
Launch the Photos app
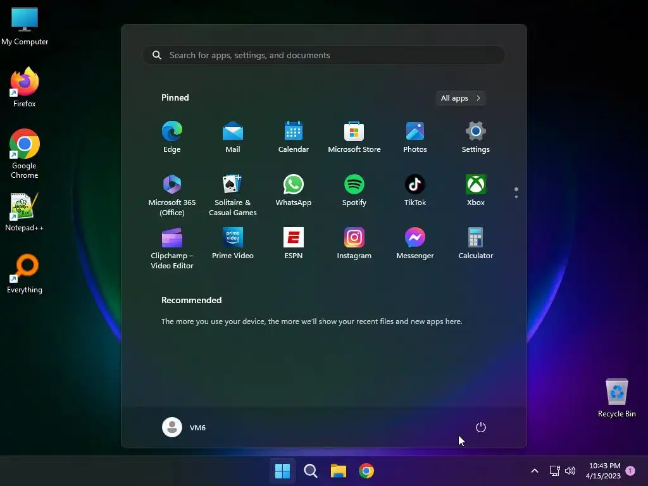click(415, 137)
